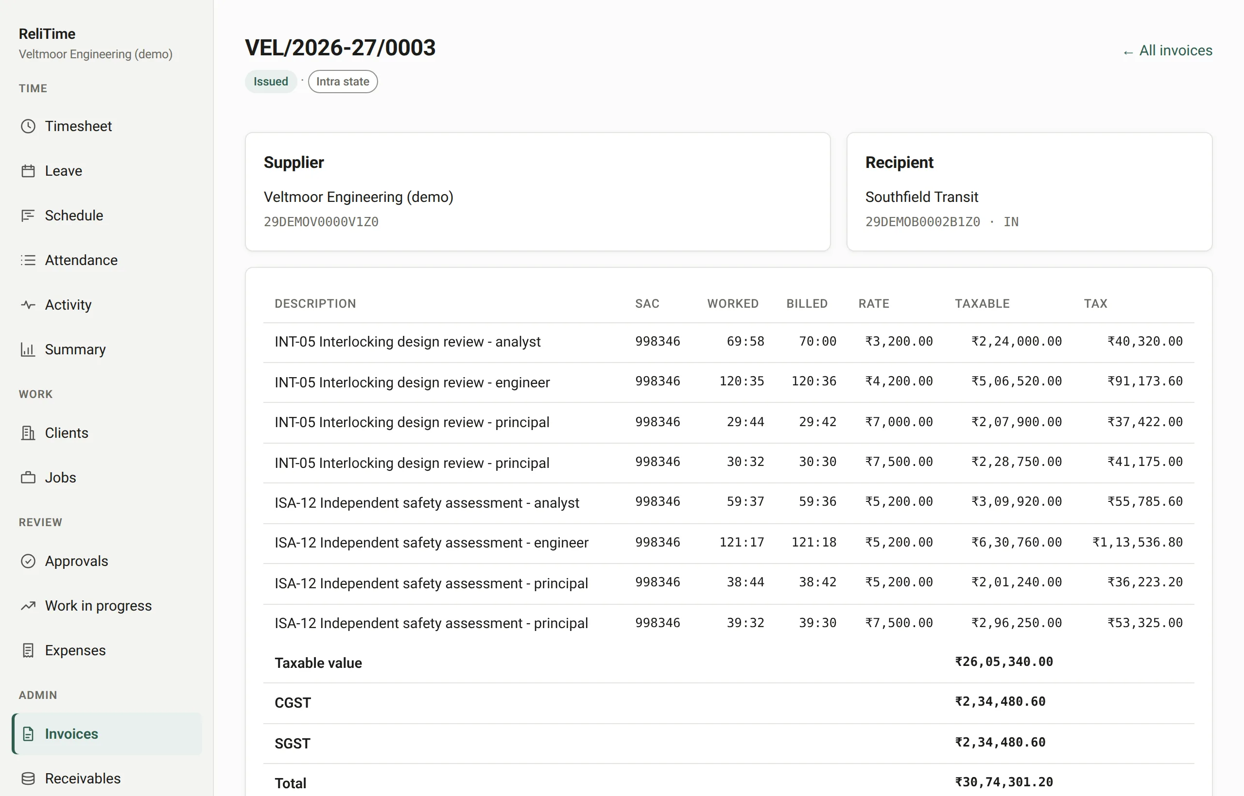Viewport: 1244px width, 796px height.
Task: Select Invoices in Admin section
Action: [x=106, y=734]
